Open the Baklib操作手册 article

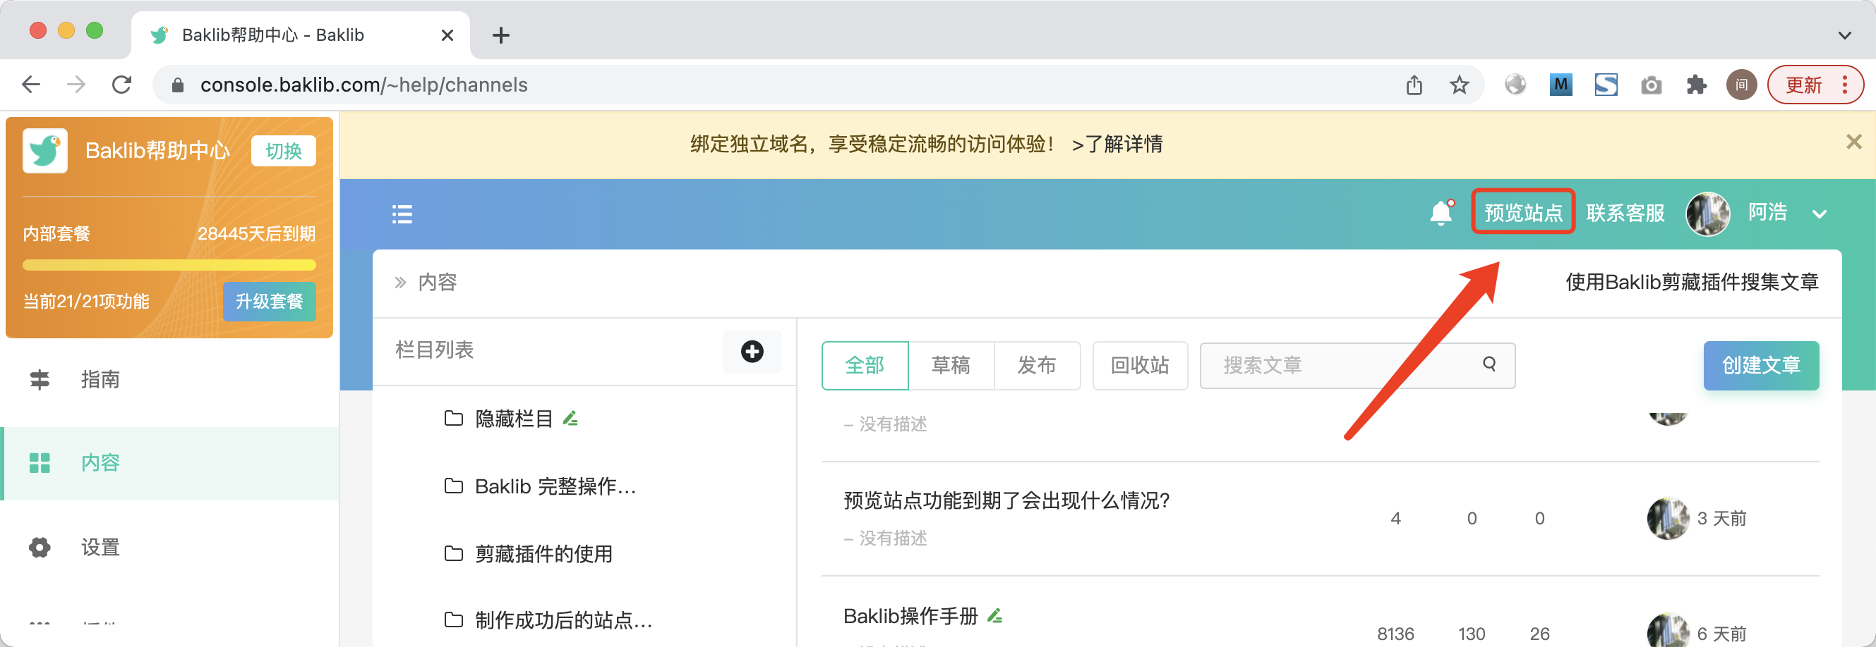910,617
